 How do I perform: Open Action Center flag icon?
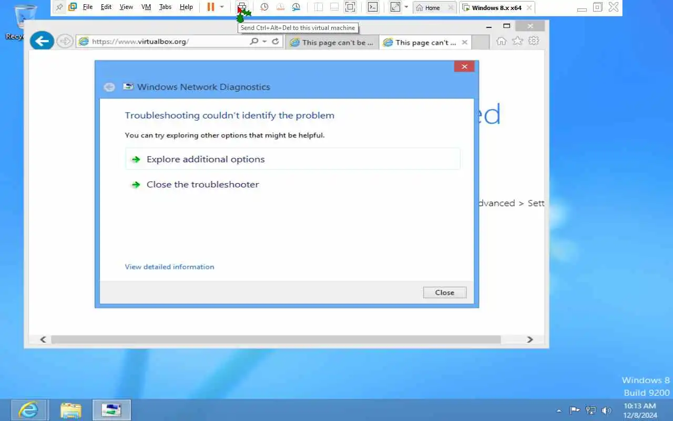[x=575, y=410]
